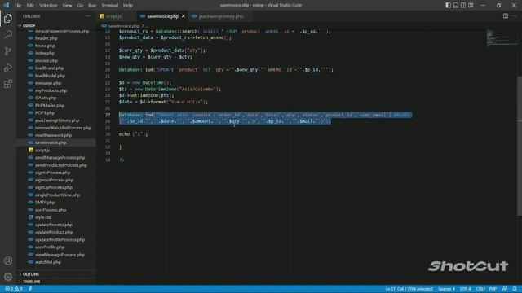This screenshot has height=293, width=522.
Task: Open resetPassword.php in the explorer
Action: point(53,135)
